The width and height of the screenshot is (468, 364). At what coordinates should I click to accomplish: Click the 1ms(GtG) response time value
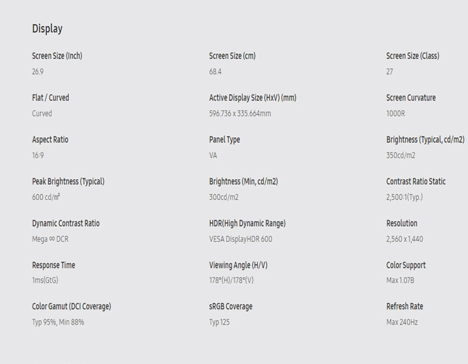[45, 280]
